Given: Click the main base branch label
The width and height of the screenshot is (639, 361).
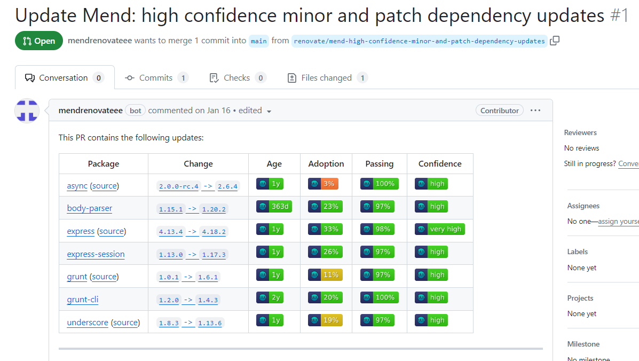Looking at the screenshot, I should 259,41.
